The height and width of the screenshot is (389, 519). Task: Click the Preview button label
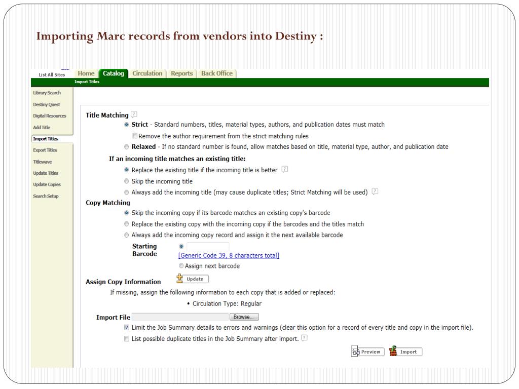click(x=370, y=352)
